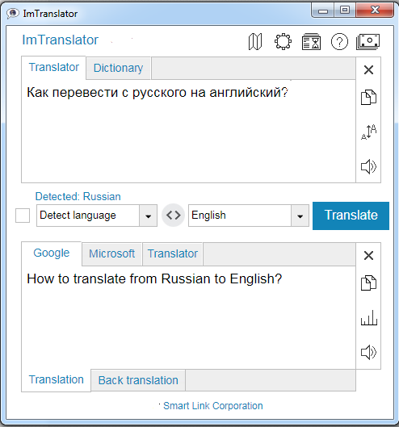Click the donate money icon
The image size is (399, 427).
click(368, 42)
